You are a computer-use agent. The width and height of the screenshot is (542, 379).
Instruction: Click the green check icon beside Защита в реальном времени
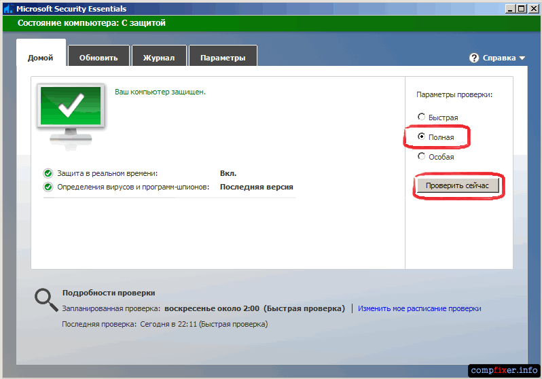coord(48,173)
